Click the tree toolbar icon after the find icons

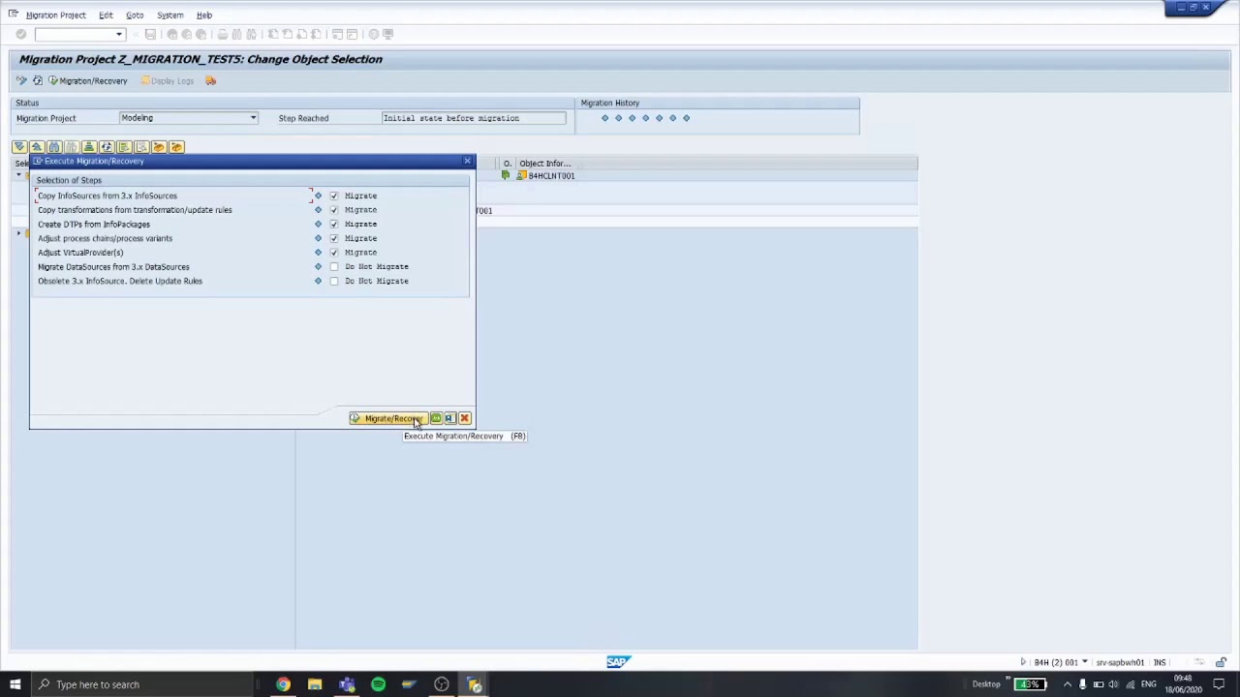[89, 147]
